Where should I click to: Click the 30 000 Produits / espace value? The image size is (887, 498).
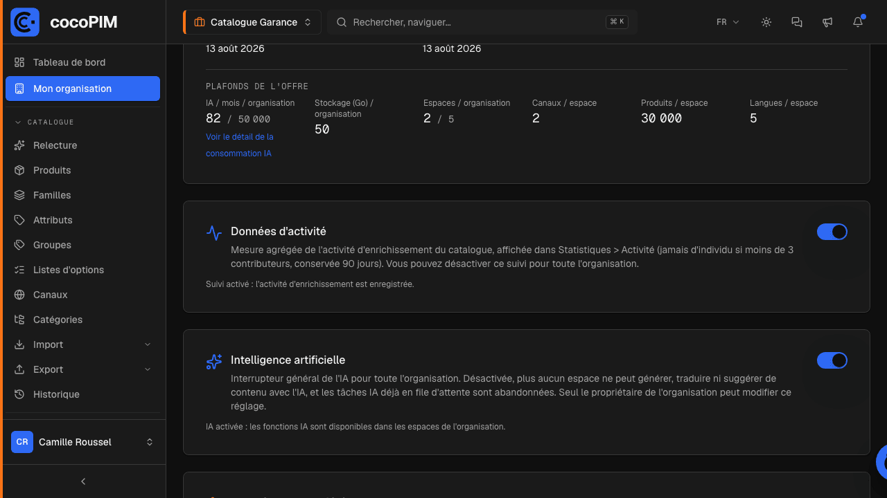tap(661, 118)
